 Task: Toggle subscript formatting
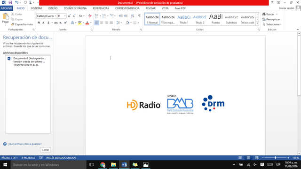click(x=61, y=23)
